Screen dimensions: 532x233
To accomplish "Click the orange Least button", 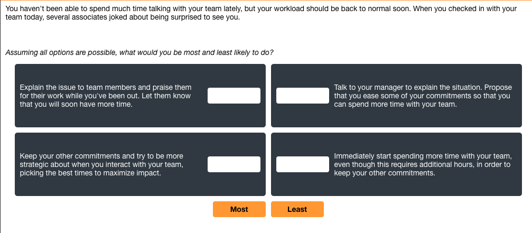I will (297, 209).
